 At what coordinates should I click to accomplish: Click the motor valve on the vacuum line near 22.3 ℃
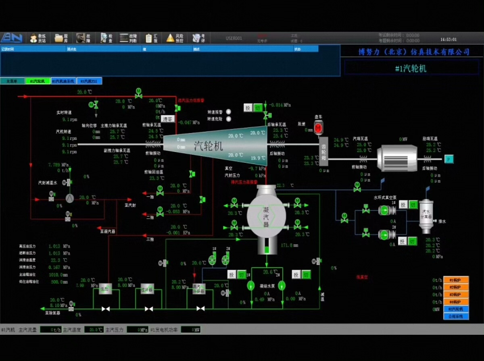pos(357,187)
